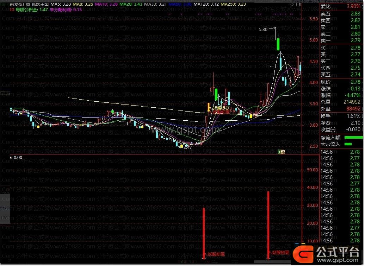Click the 大宗流入 label
365x266 pixels.
[330, 144]
